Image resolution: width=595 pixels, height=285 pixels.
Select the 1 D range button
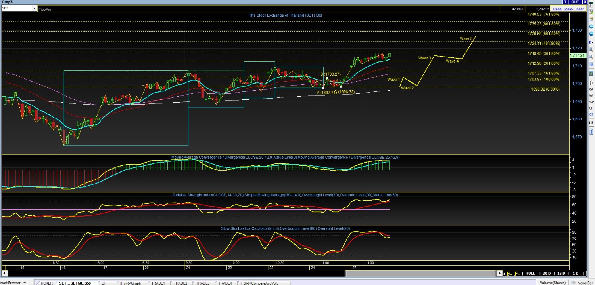click(575, 274)
